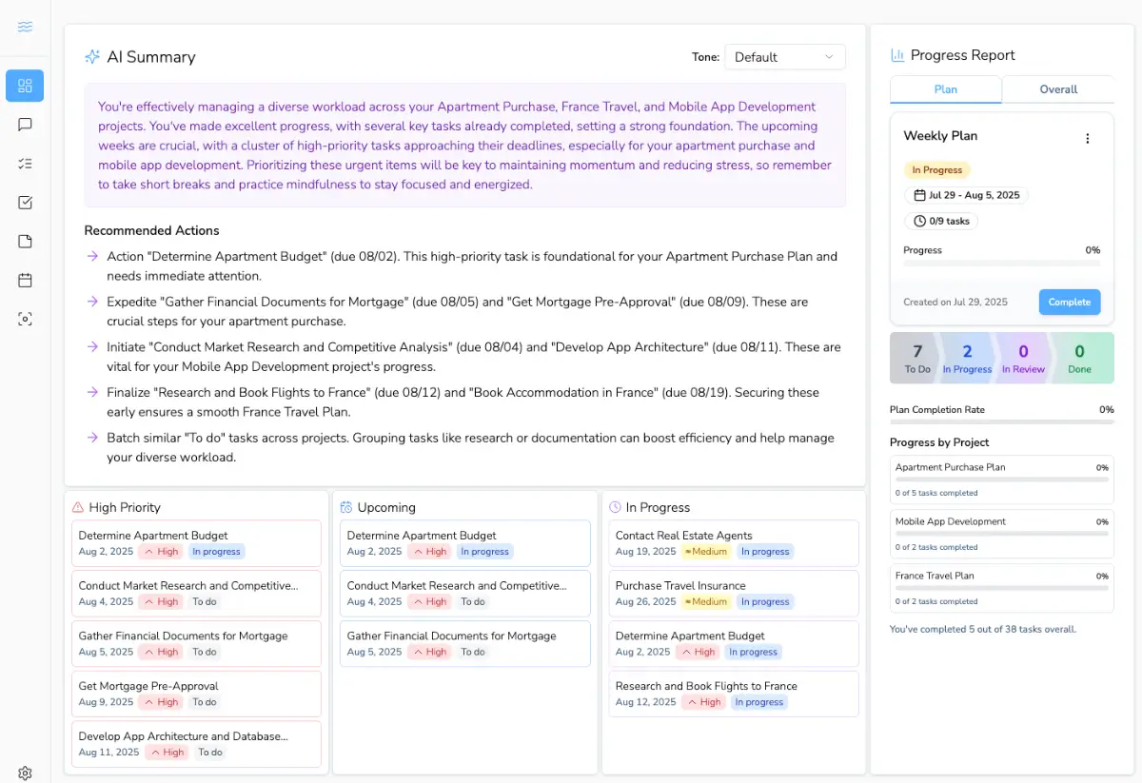Image resolution: width=1142 pixels, height=783 pixels.
Task: Open Get Mortgage Pre-Approval task card
Action: pos(196,694)
